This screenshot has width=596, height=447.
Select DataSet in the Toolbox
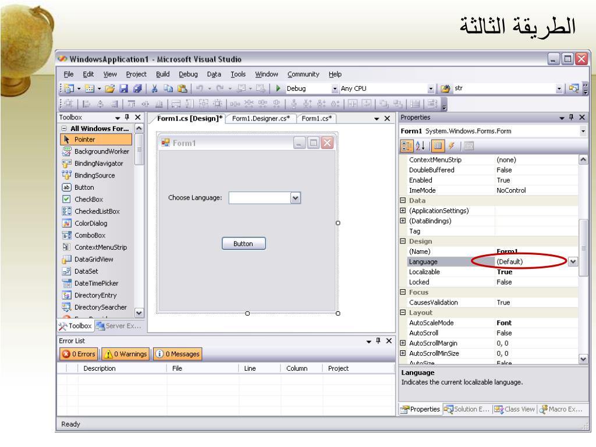(96, 271)
